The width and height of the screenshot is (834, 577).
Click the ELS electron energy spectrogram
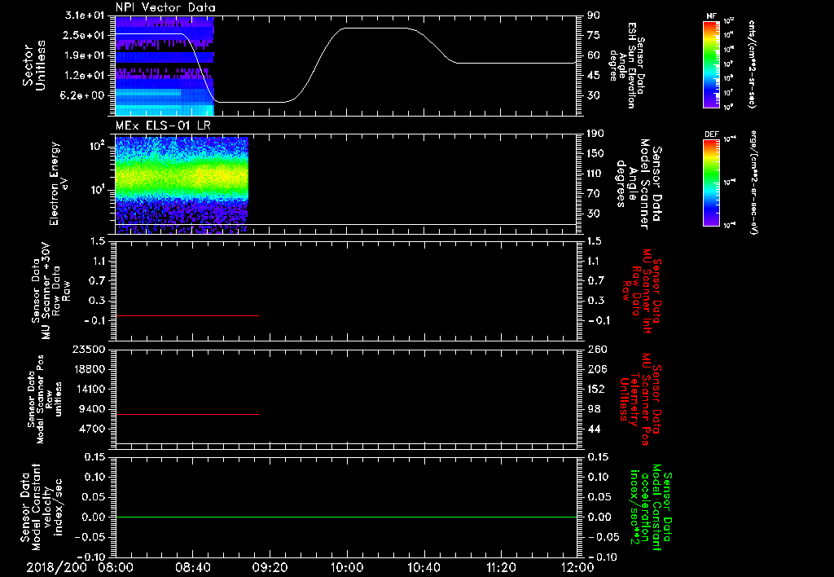pos(182,185)
